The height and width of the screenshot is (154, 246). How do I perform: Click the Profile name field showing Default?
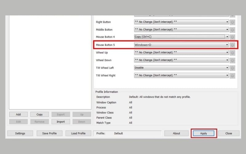[x=127, y=133]
